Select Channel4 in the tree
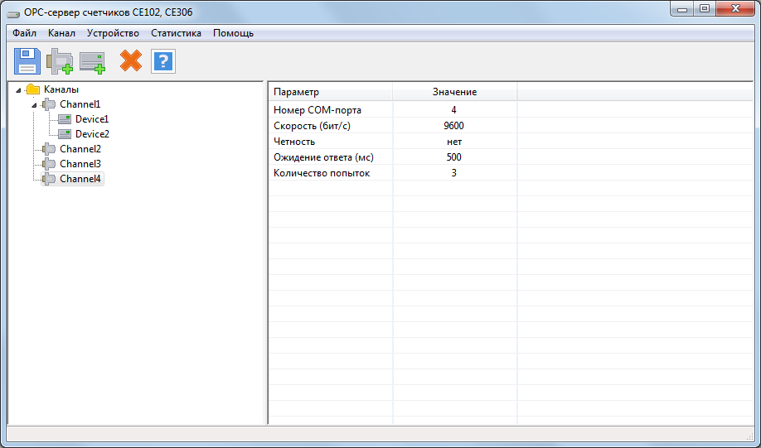Viewport: 761px width, 448px height. tap(80, 179)
